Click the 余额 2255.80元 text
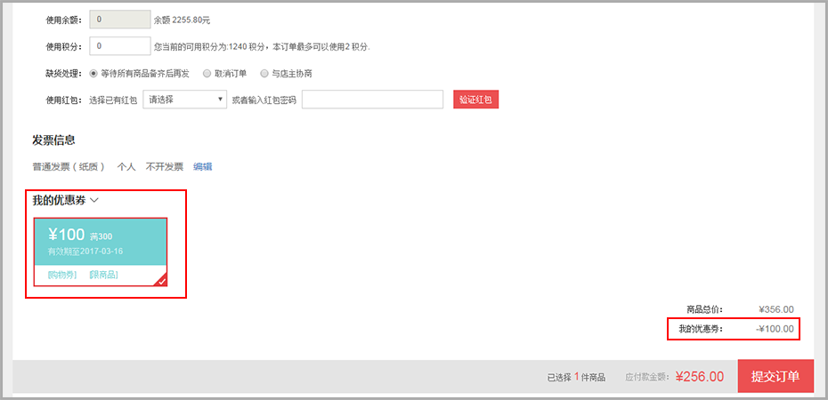 (183, 20)
